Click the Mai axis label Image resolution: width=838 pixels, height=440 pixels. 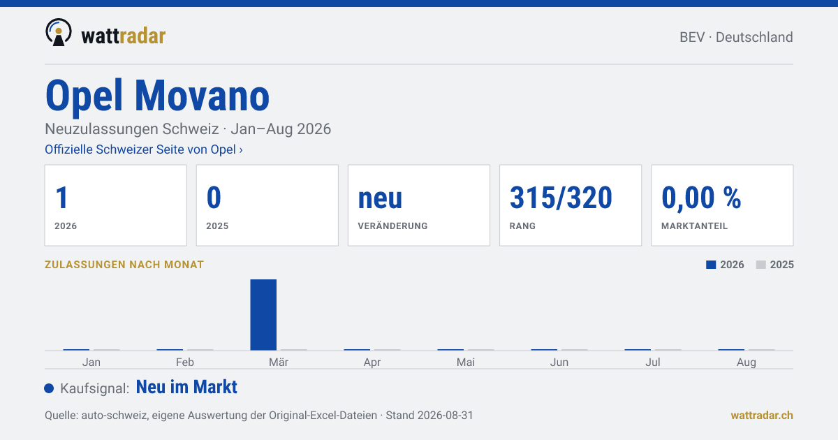pyautogui.click(x=466, y=362)
